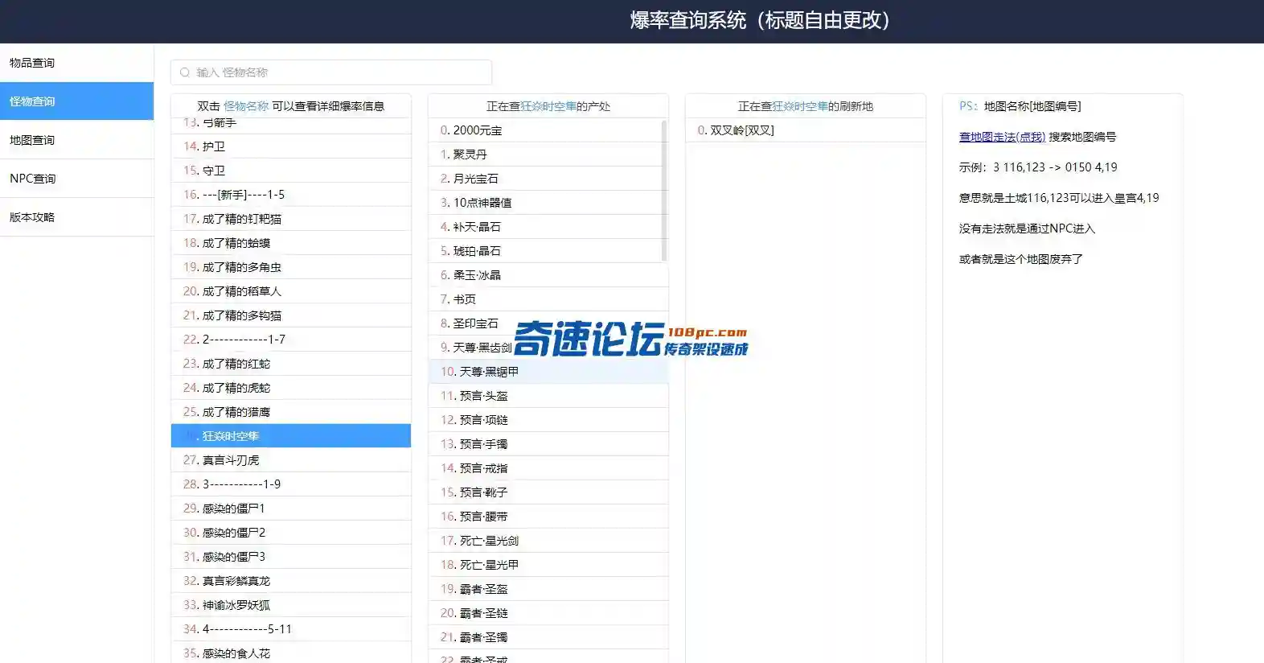Click drop item 19. 霸者·圣盔
The image size is (1264, 663).
(548, 589)
